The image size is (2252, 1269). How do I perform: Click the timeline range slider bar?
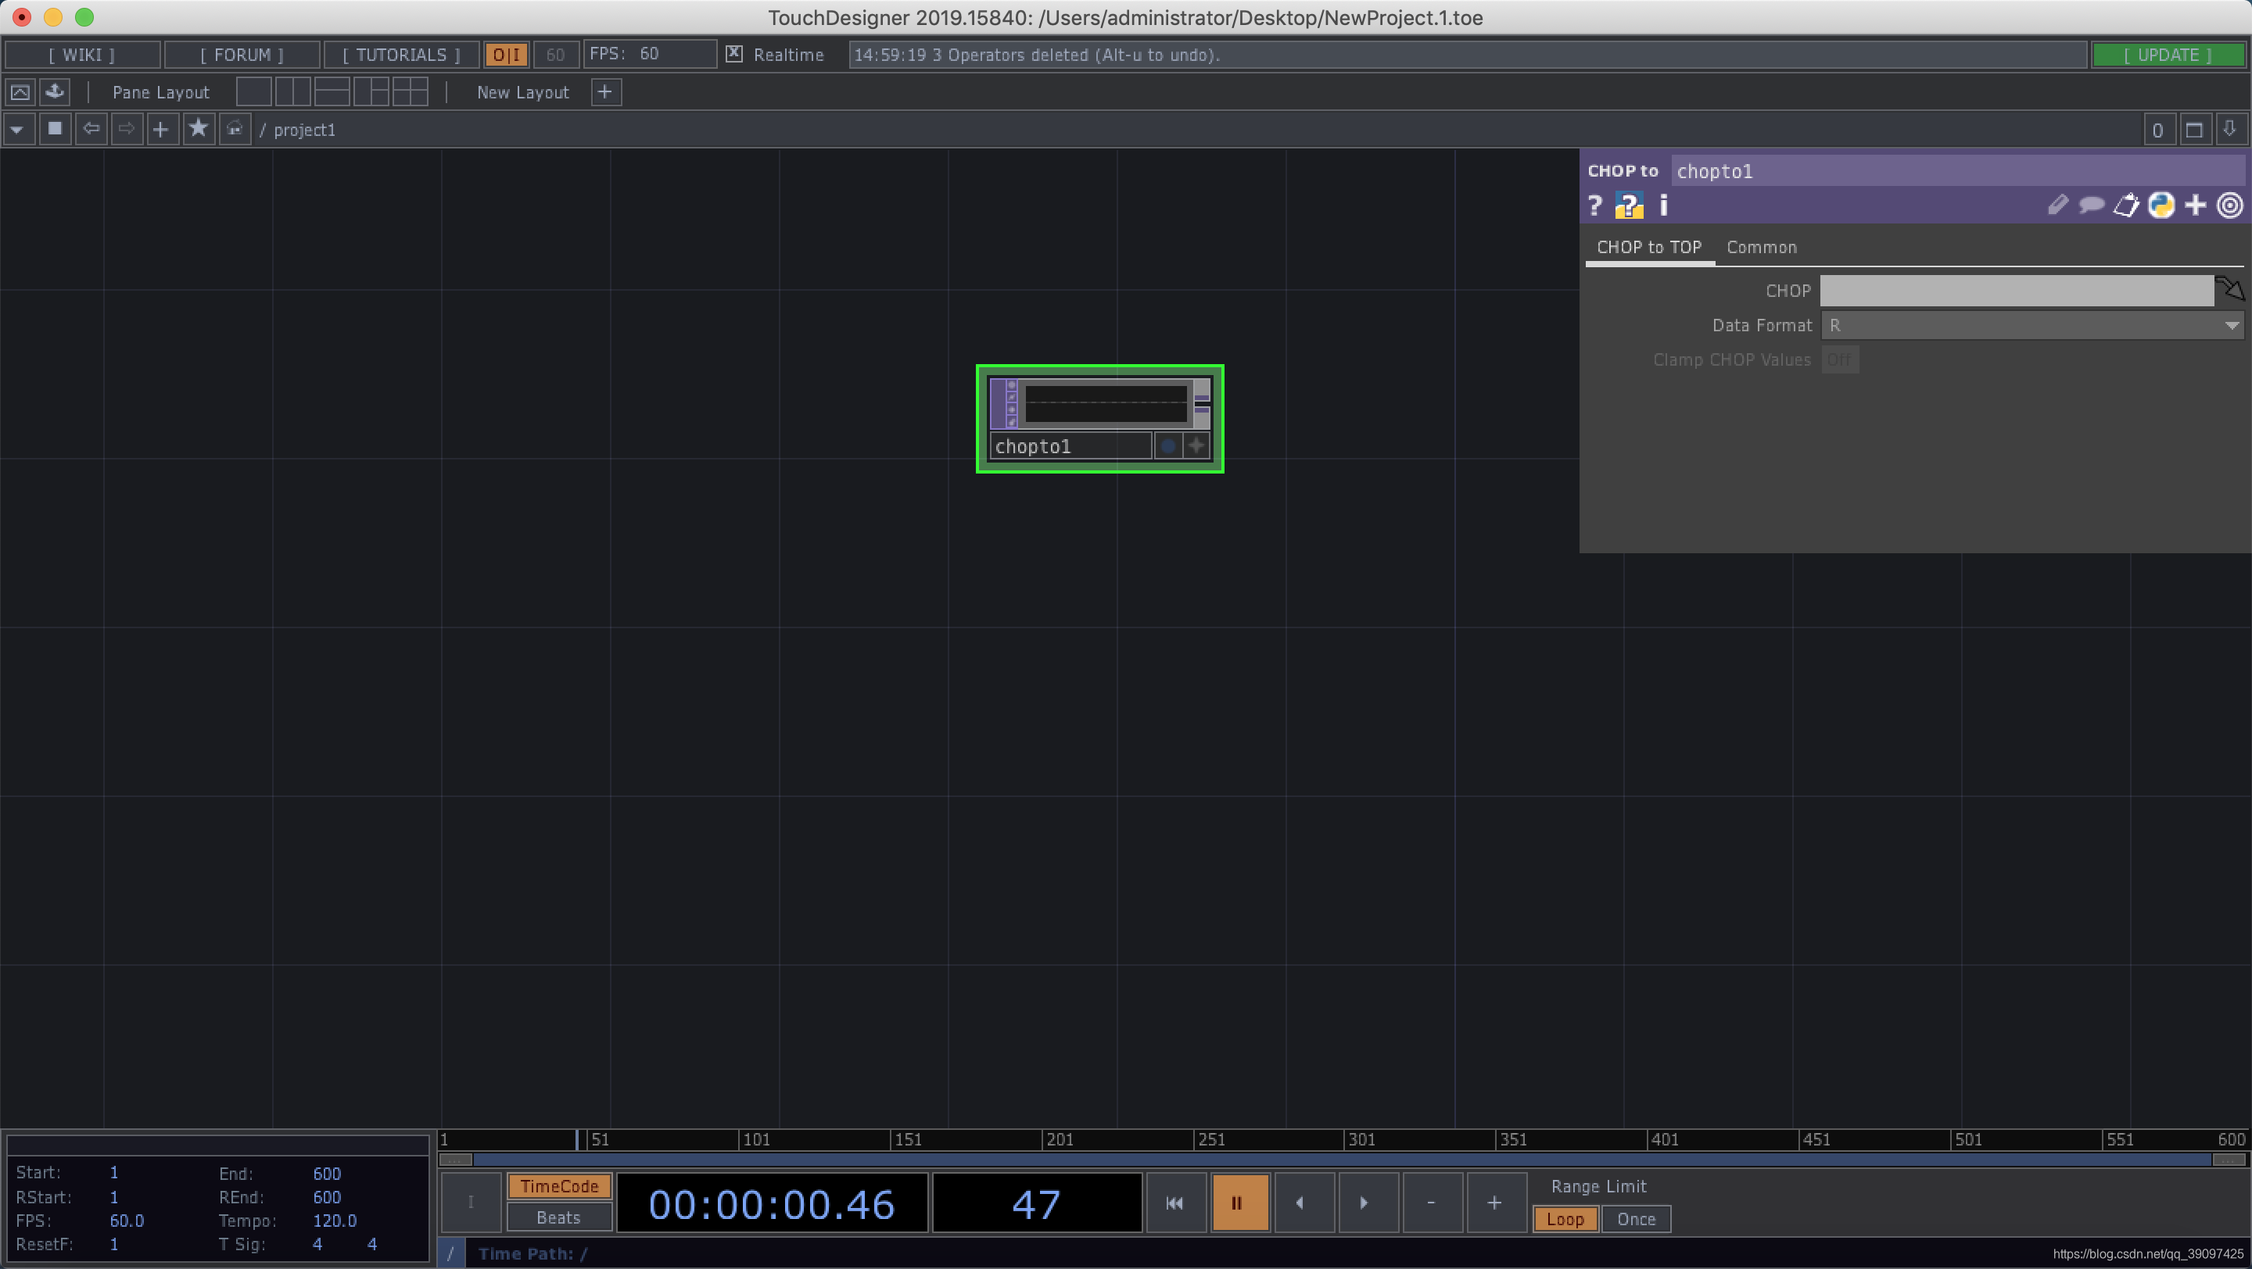[x=1341, y=1160]
